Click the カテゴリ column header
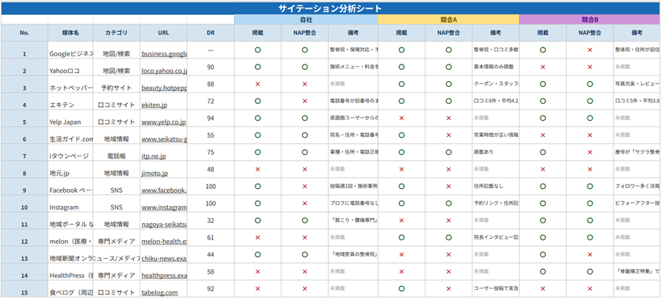Image resolution: width=661 pixels, height=298 pixels. click(x=117, y=33)
